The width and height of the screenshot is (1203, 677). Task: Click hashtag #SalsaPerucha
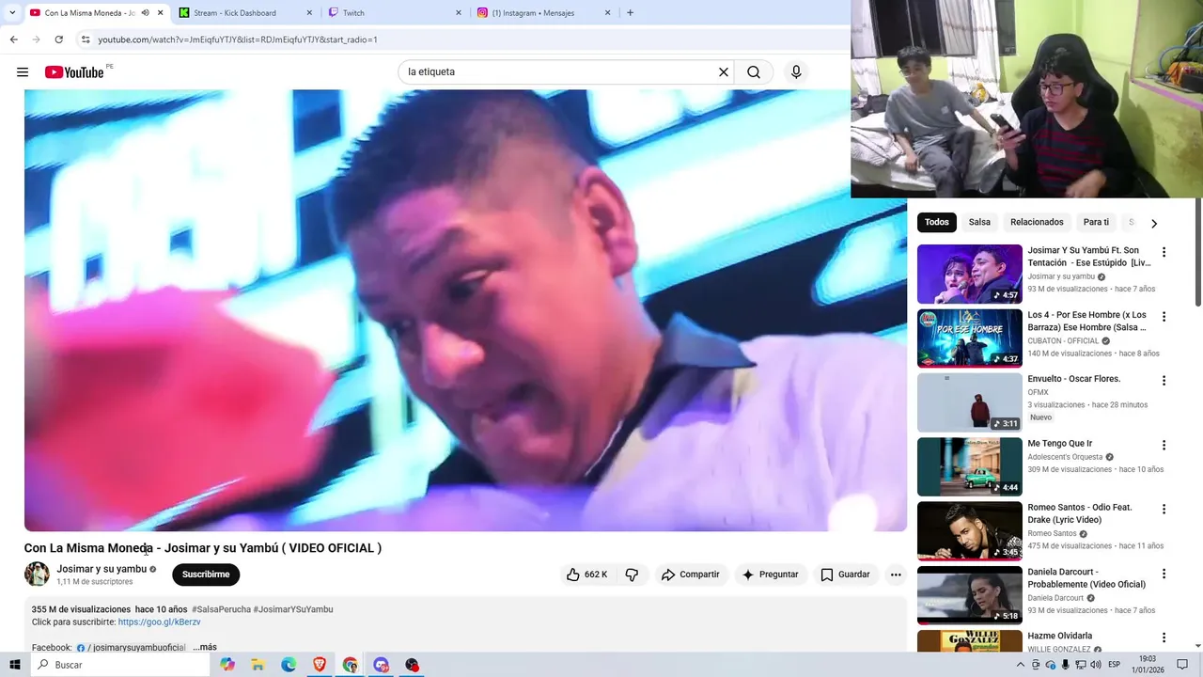pos(221,609)
